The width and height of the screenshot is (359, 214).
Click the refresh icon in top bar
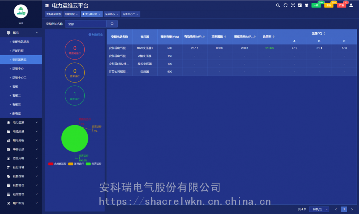coord(285,5)
